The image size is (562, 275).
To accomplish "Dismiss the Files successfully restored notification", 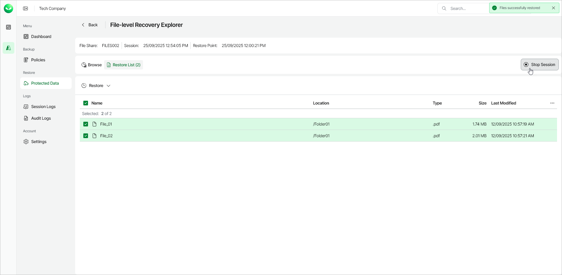I will tap(554, 8).
